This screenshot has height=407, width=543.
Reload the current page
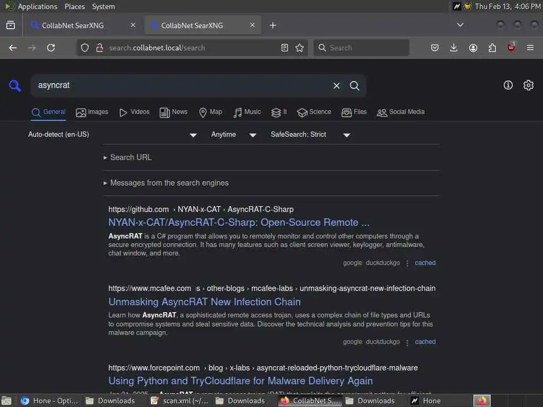point(51,48)
